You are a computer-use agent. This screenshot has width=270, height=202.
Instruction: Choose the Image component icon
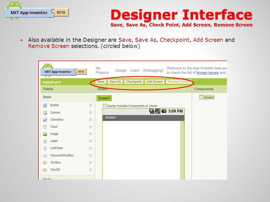click(45, 134)
